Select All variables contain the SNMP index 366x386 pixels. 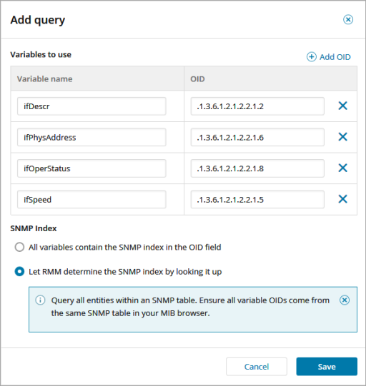coord(19,247)
